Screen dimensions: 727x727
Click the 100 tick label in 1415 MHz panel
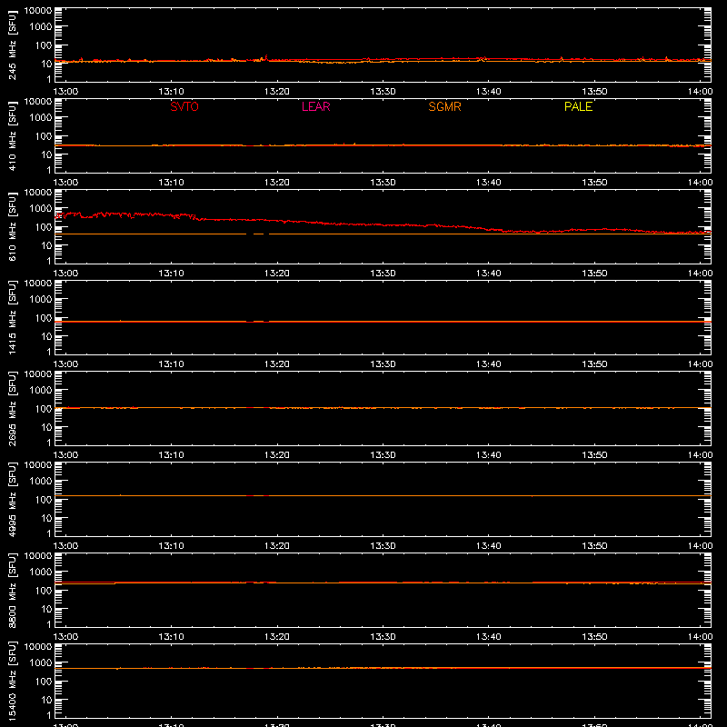click(x=44, y=318)
